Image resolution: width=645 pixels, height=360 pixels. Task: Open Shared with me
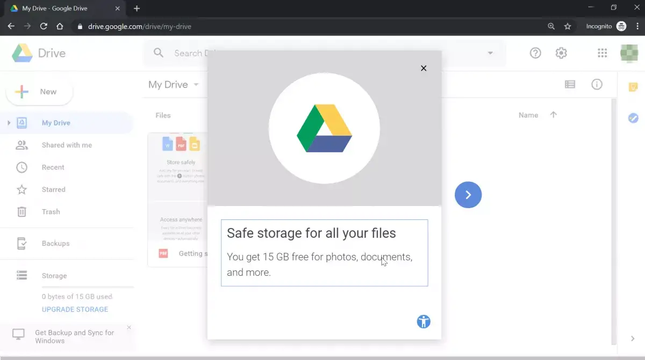tap(67, 145)
